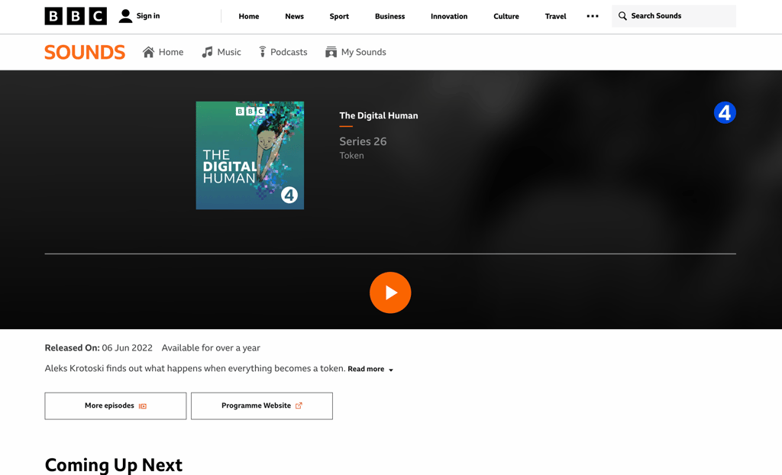Screen dimensions: 782x475
Task: Open the My Sounds label
Action: click(364, 52)
